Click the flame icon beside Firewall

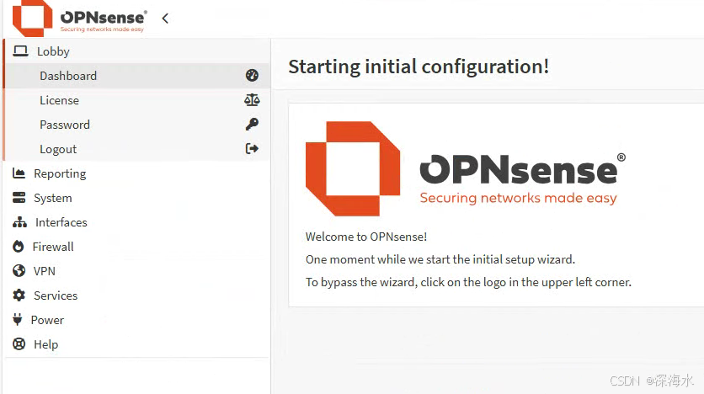tap(18, 247)
